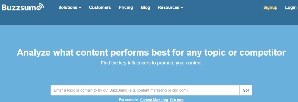The height and width of the screenshot is (102, 298).
Task: Open the Solutions menu
Action: pyautogui.click(x=70, y=8)
